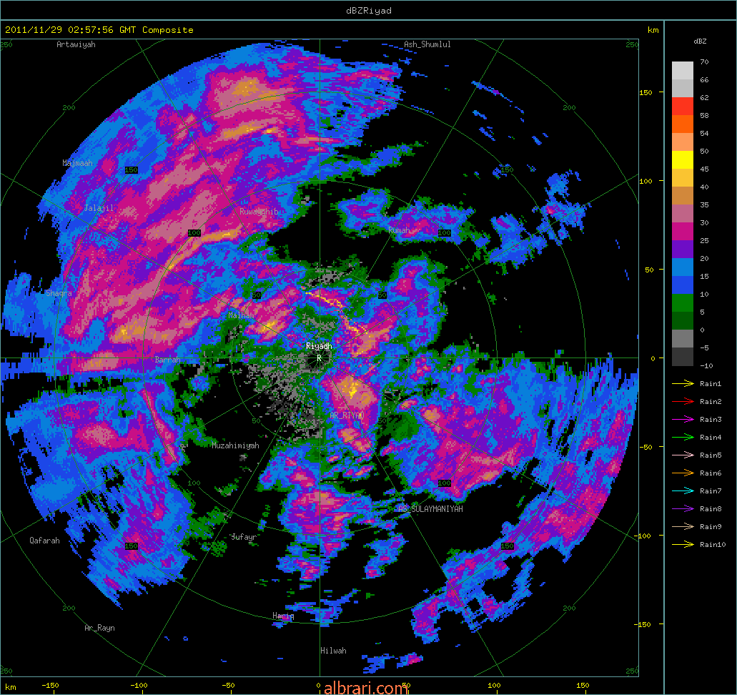
Task: Select the red Rain2 arrow
Action: coord(683,402)
